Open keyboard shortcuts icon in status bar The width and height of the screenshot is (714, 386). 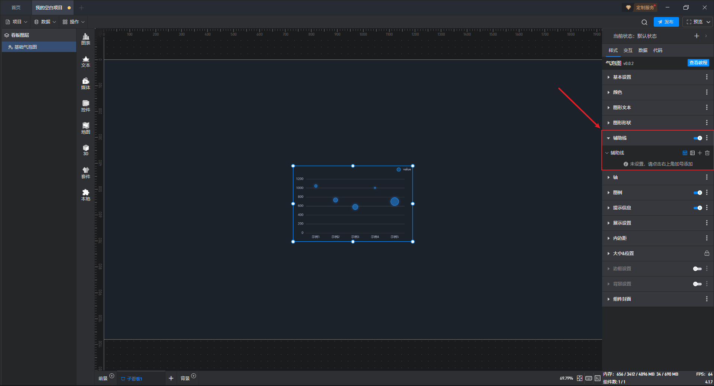pyautogui.click(x=589, y=378)
